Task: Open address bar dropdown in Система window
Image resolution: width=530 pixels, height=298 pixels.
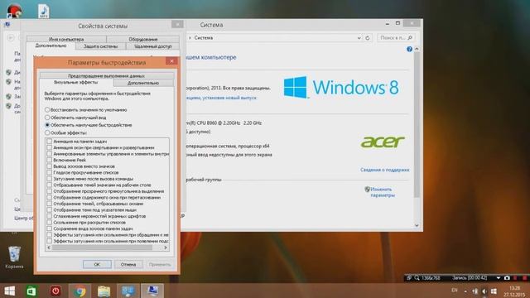Action: point(359,38)
